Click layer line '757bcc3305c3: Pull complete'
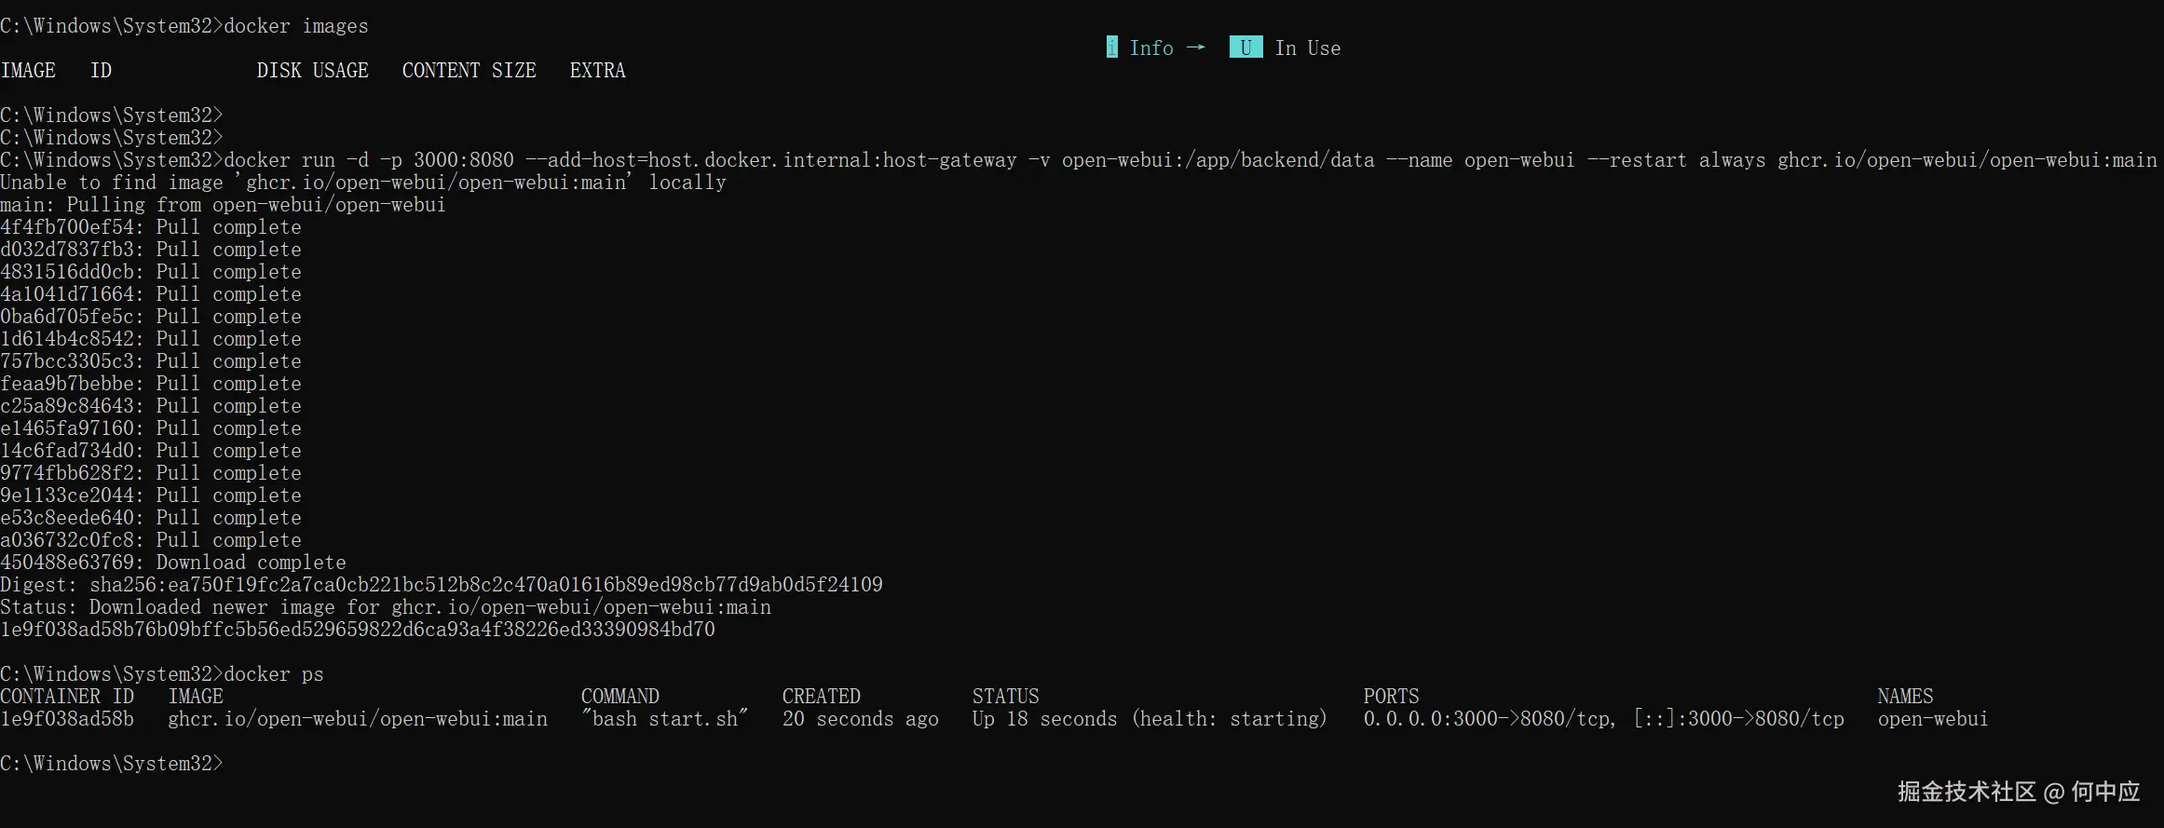The image size is (2164, 828). pos(151,361)
